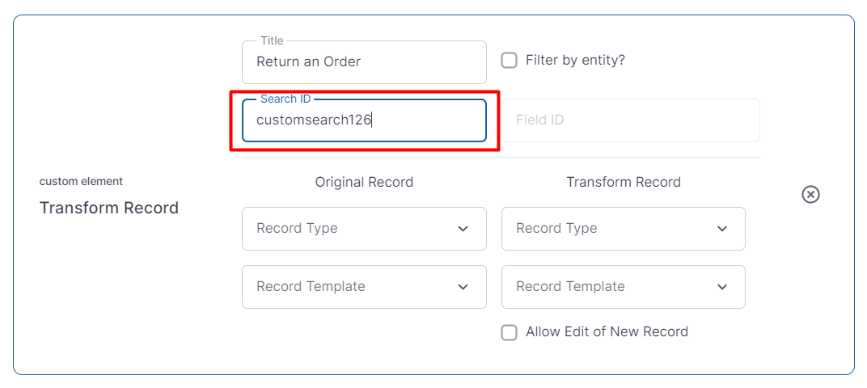
Task: Click chevron arrow of Original Record Template
Action: pyautogui.click(x=463, y=287)
